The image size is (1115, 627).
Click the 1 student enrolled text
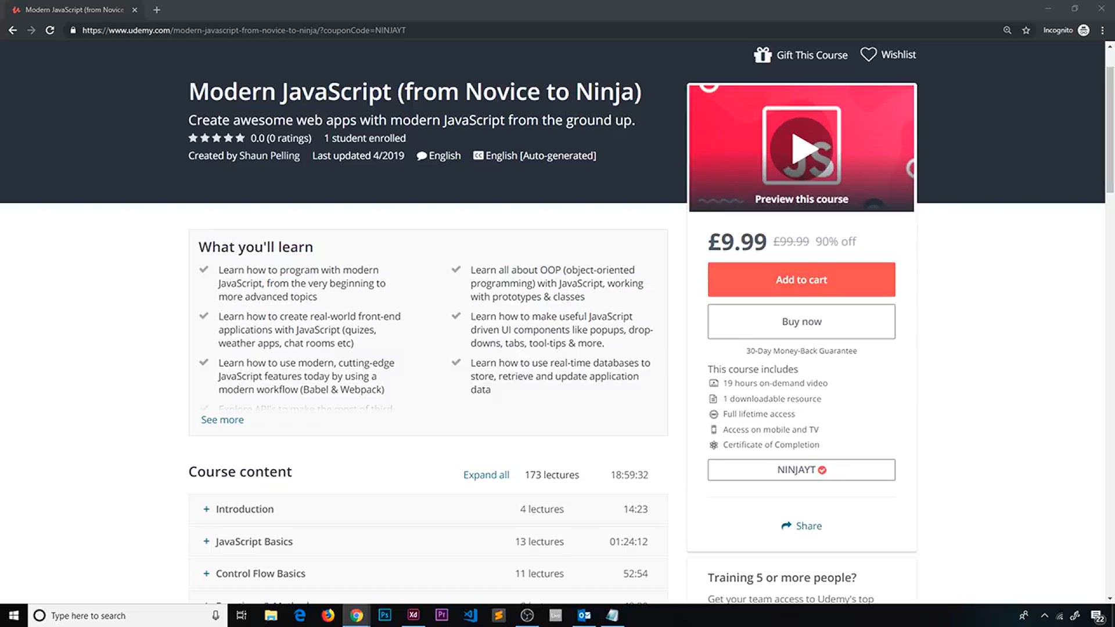click(365, 138)
